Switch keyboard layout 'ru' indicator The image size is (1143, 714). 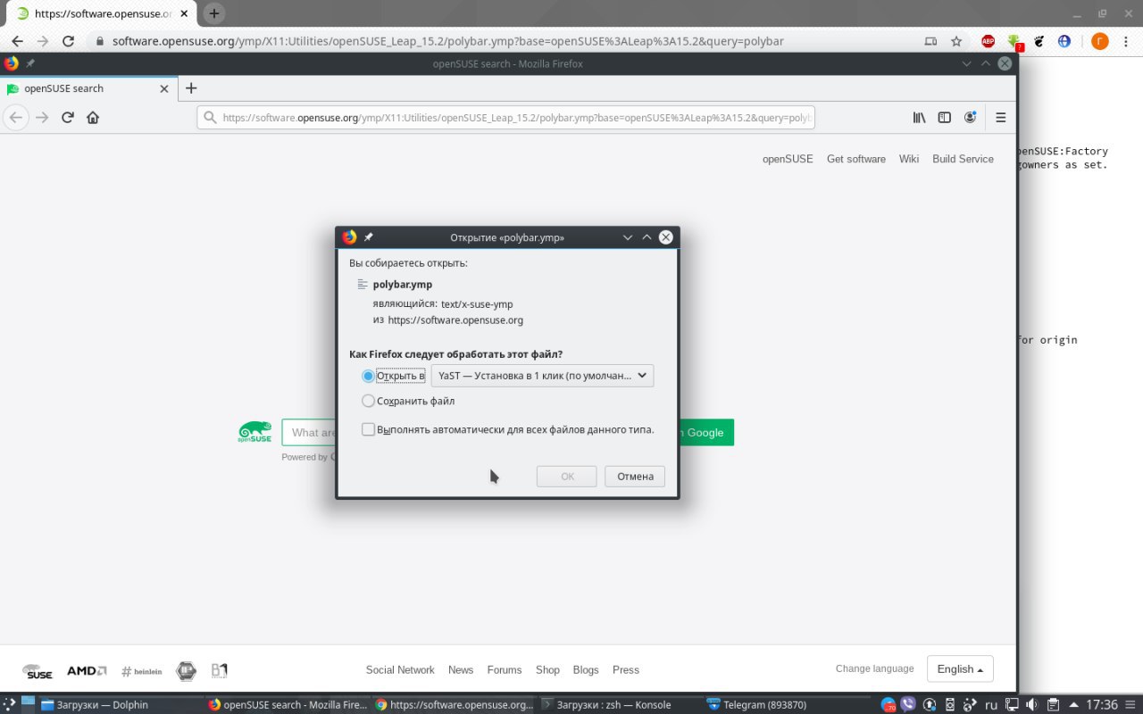991,704
